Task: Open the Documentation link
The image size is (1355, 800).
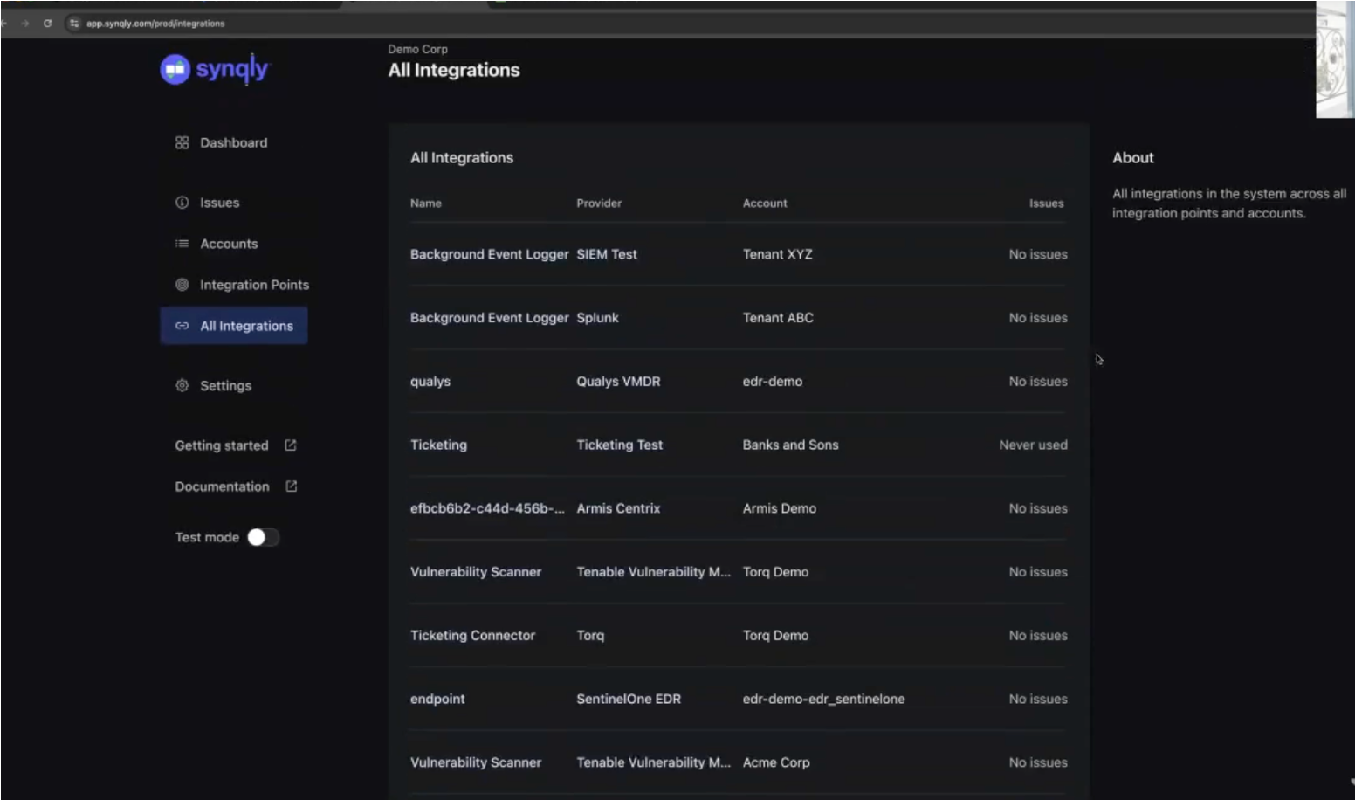Action: (x=222, y=486)
